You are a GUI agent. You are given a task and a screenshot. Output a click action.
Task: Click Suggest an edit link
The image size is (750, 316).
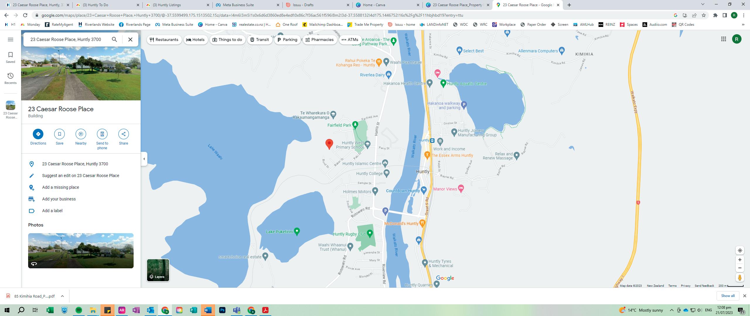81,176
